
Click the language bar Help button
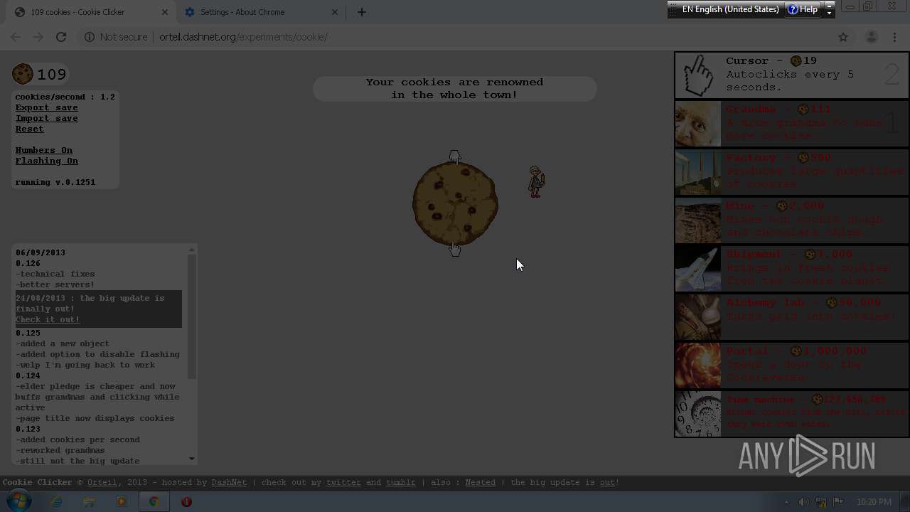[803, 9]
